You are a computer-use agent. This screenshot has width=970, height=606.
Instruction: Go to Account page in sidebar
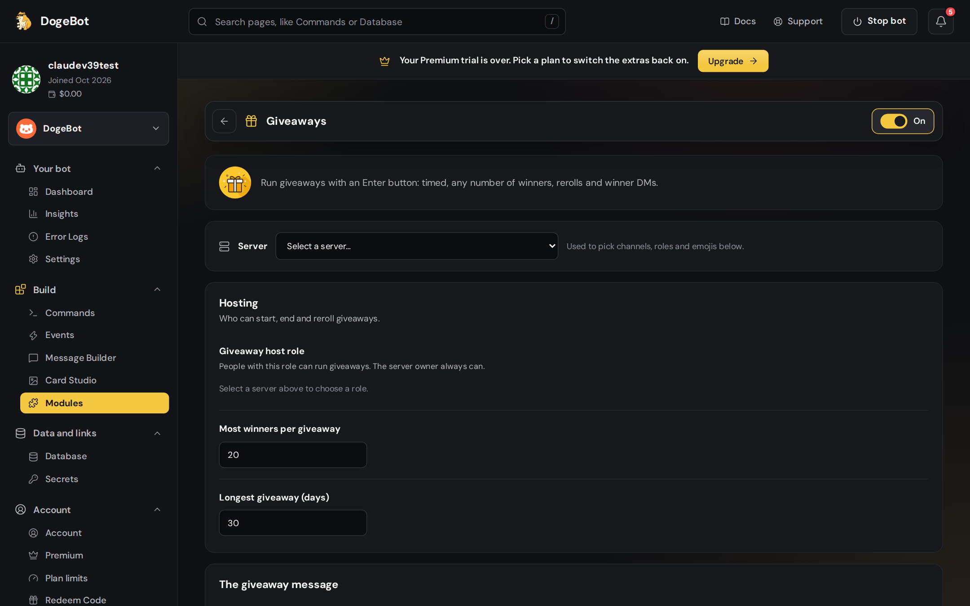tap(94, 533)
